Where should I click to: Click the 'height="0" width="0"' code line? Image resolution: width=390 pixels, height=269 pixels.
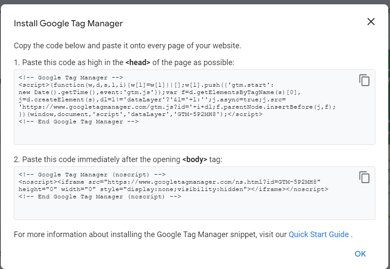173,189
